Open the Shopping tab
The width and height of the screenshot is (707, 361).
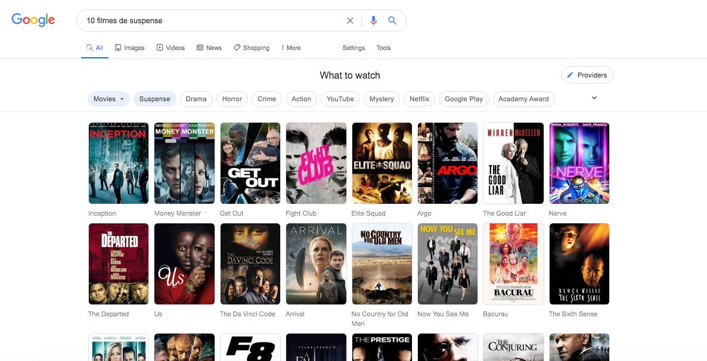pos(252,48)
